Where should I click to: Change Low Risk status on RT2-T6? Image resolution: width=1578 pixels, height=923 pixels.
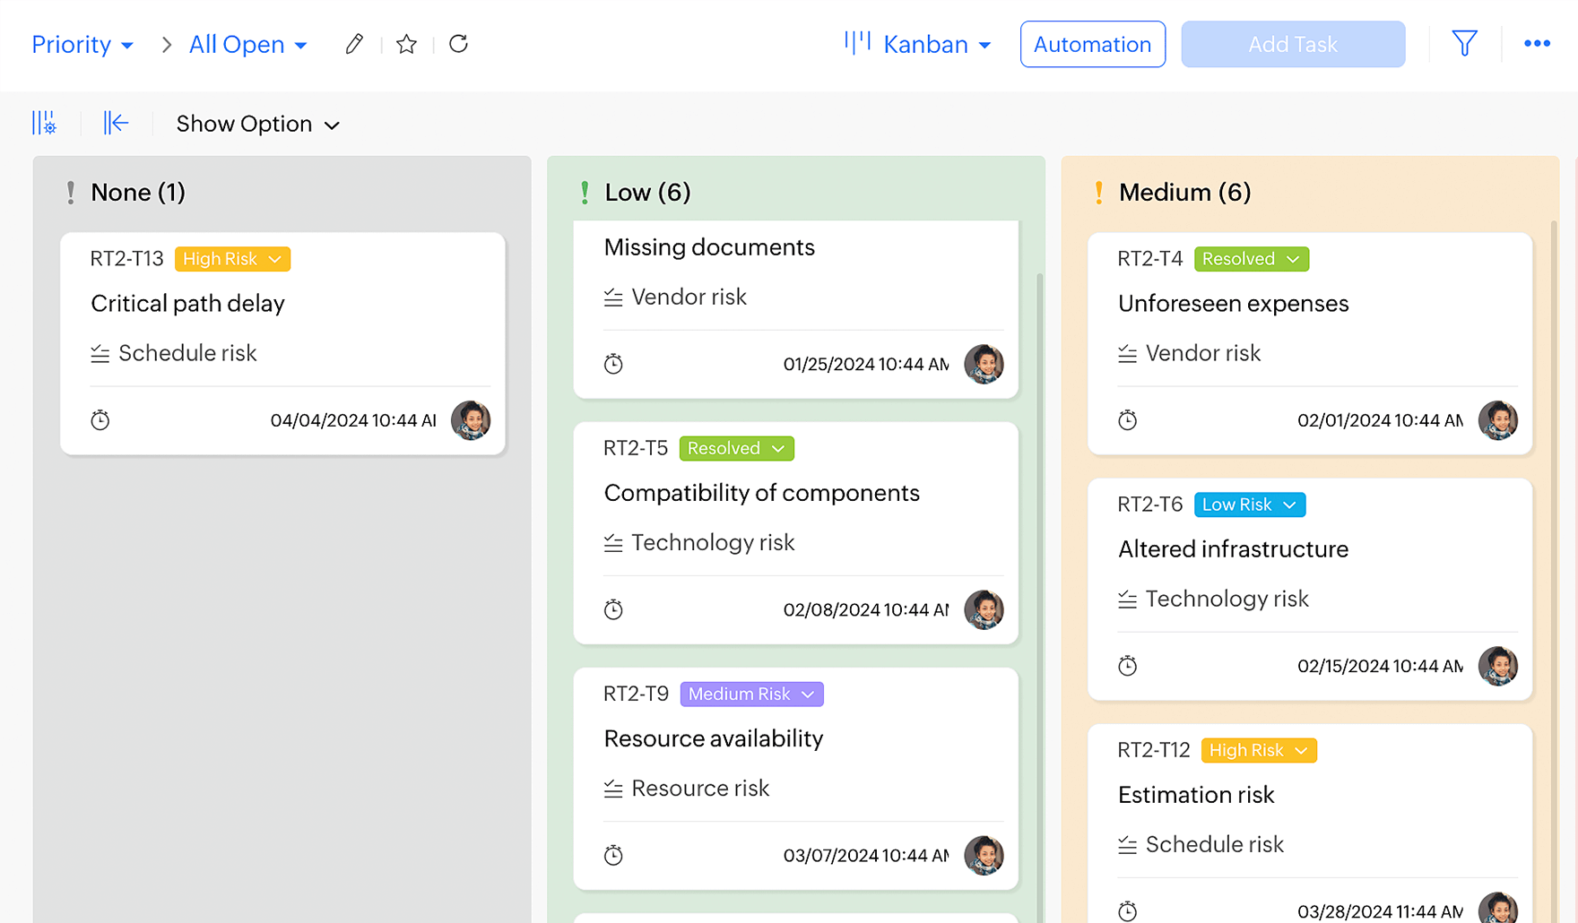(x=1249, y=505)
